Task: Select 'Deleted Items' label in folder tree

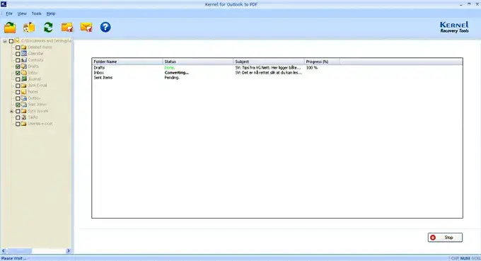Action: point(40,47)
